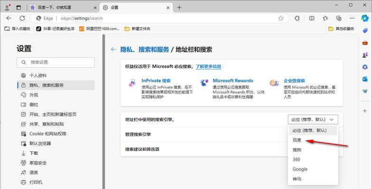
Task: Open the shopping tag icon in sidebar
Action: point(365,30)
